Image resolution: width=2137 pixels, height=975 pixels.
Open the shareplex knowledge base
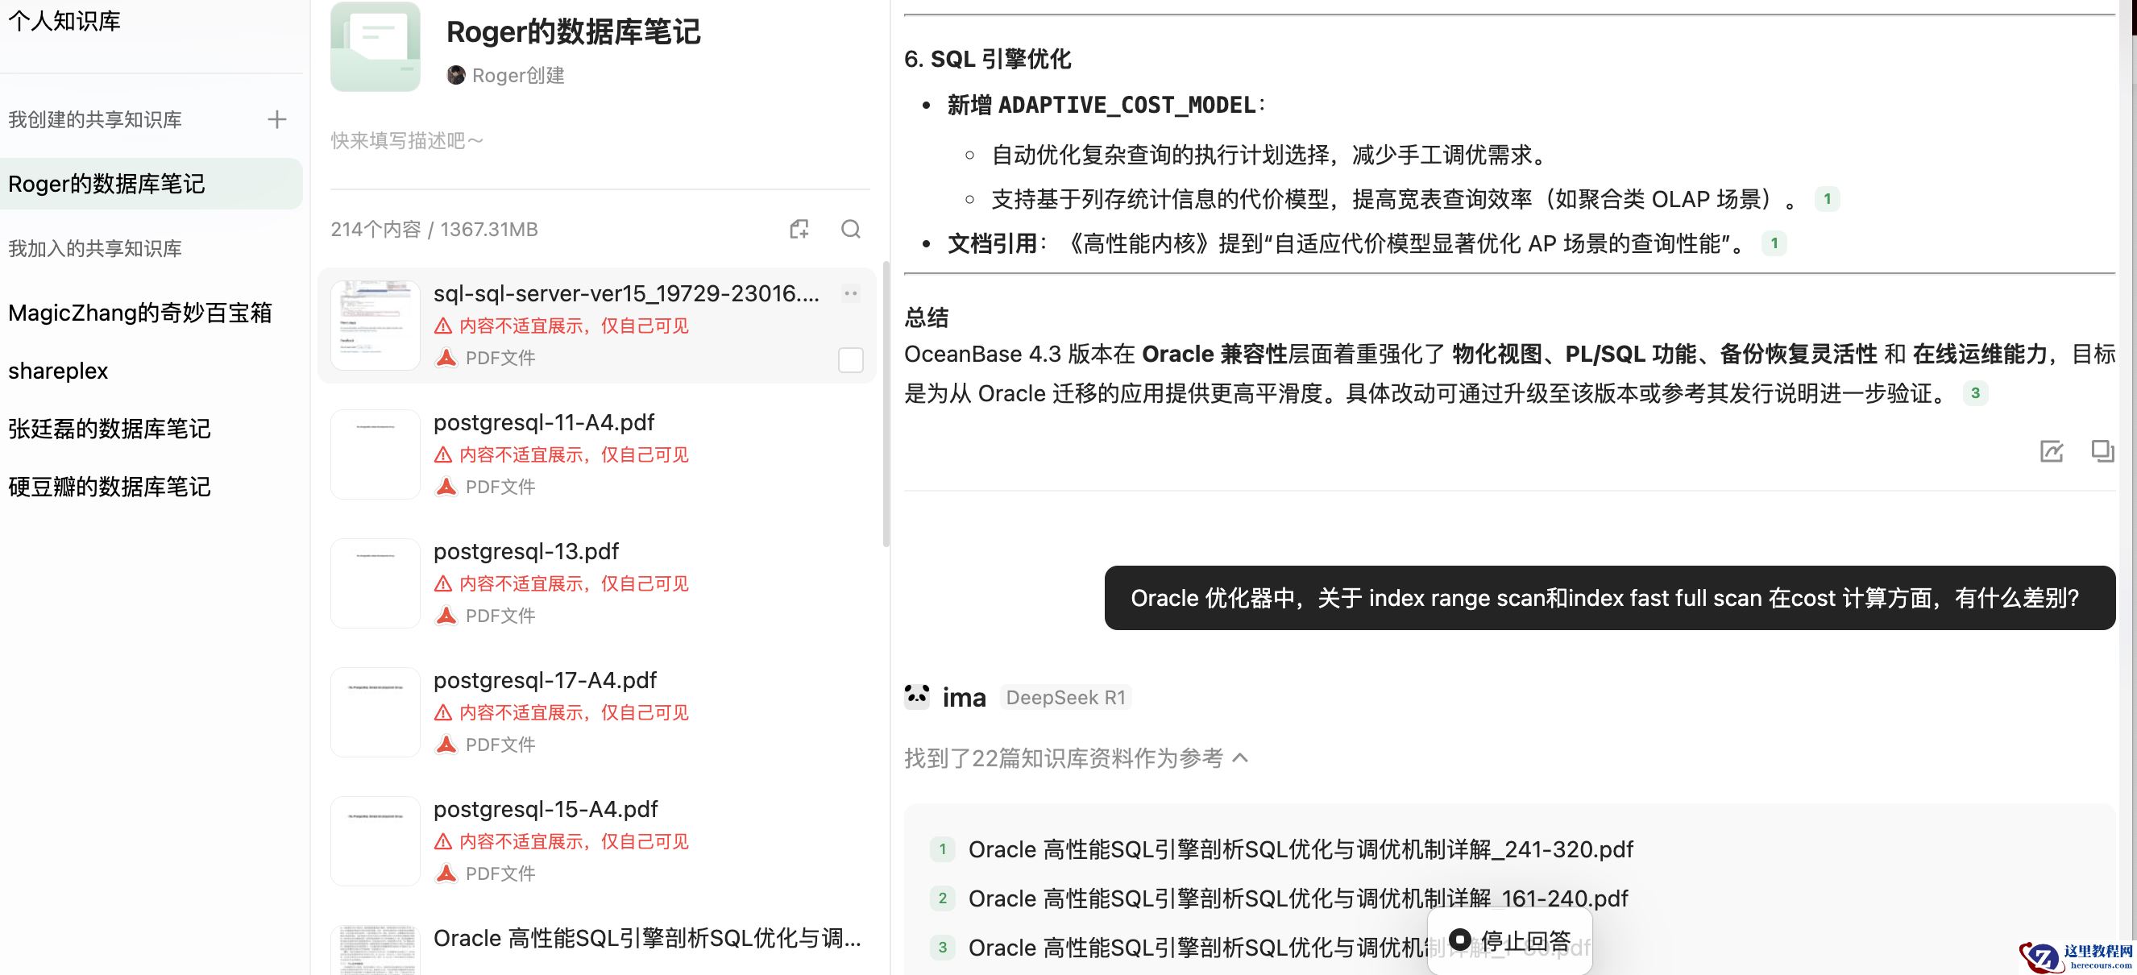[x=58, y=371]
